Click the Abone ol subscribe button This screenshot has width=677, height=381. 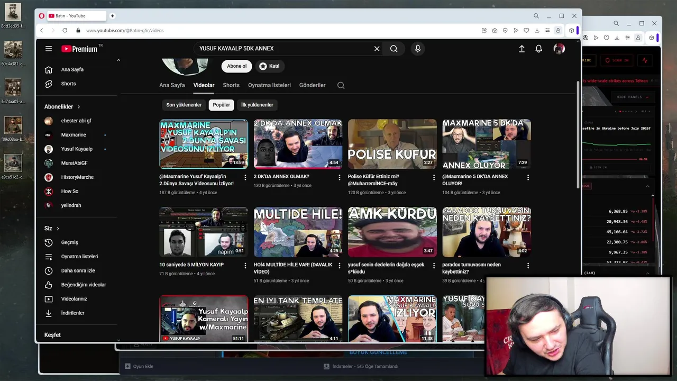[236, 66]
